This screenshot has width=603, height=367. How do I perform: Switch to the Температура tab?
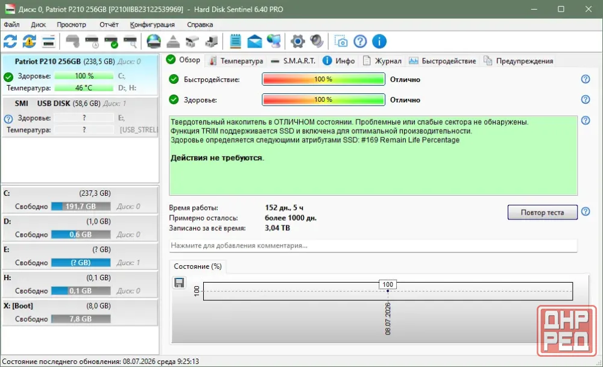(x=236, y=61)
